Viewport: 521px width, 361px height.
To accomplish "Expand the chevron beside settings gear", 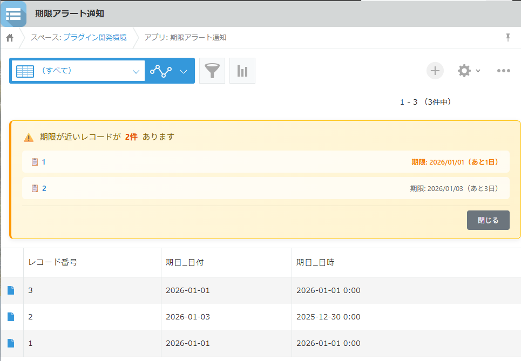I will [x=478, y=71].
